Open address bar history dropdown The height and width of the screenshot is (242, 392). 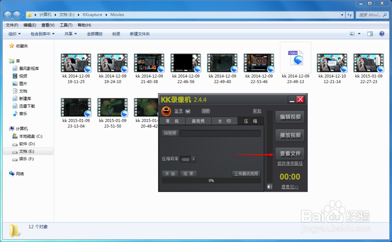[x=342, y=15]
